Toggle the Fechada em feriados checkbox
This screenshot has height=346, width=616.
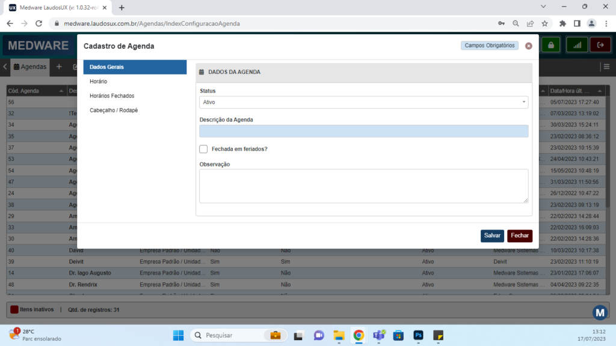pyautogui.click(x=203, y=149)
